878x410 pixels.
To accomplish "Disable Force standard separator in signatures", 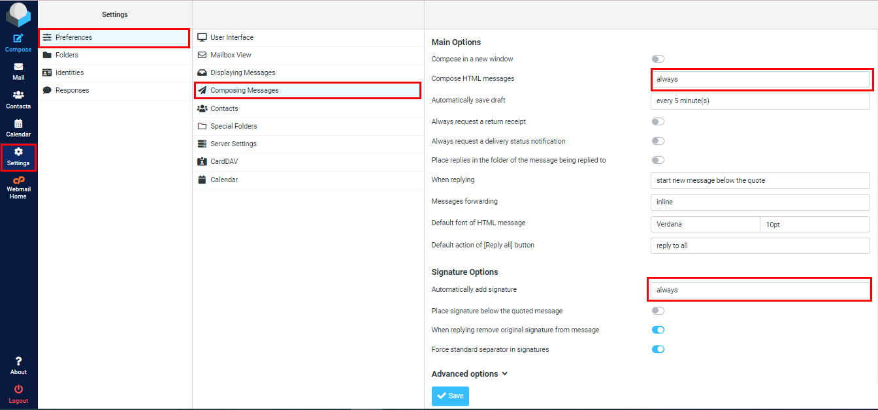I will pos(658,349).
